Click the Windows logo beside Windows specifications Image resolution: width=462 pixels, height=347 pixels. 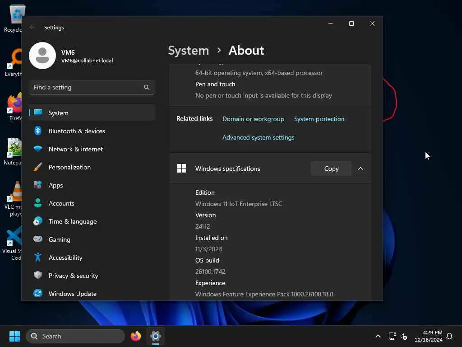[181, 169]
